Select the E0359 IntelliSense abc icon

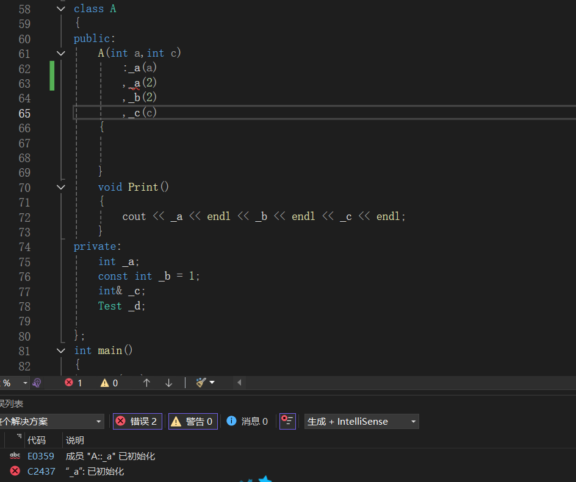coord(15,456)
